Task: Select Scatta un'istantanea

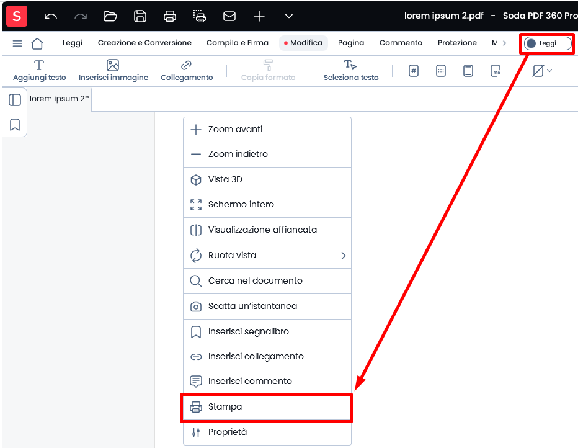Action: click(x=267, y=307)
